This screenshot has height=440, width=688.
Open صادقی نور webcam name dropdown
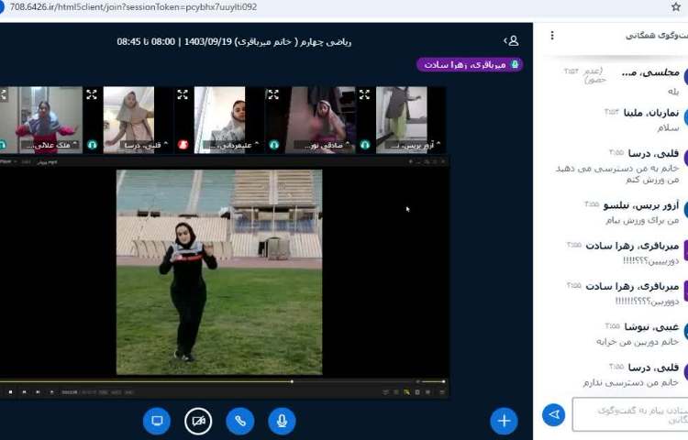pyautogui.click(x=323, y=145)
